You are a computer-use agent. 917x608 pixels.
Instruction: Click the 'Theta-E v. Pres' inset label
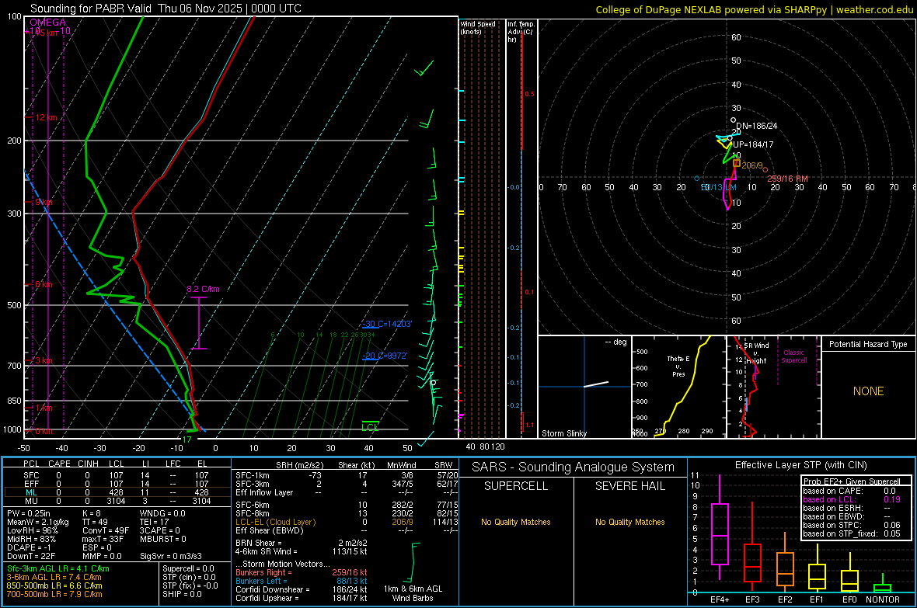[678, 366]
